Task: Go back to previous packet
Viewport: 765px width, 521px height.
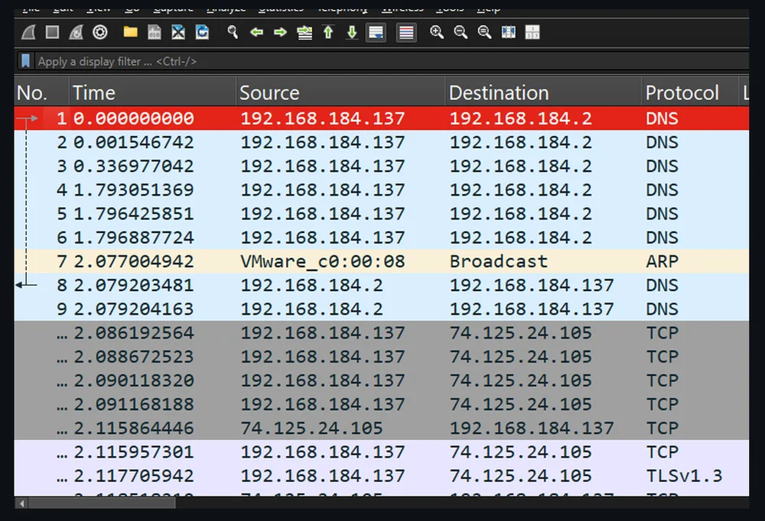Action: [256, 33]
